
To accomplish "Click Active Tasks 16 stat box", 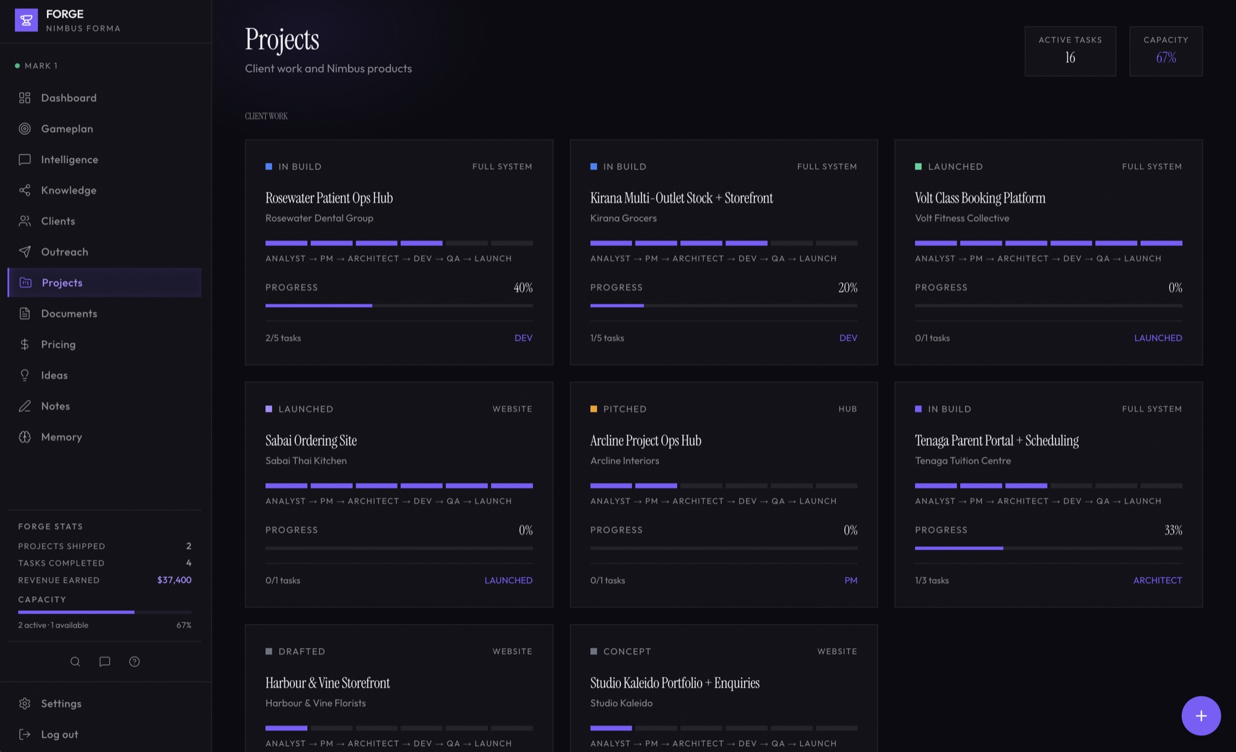I will pos(1070,51).
